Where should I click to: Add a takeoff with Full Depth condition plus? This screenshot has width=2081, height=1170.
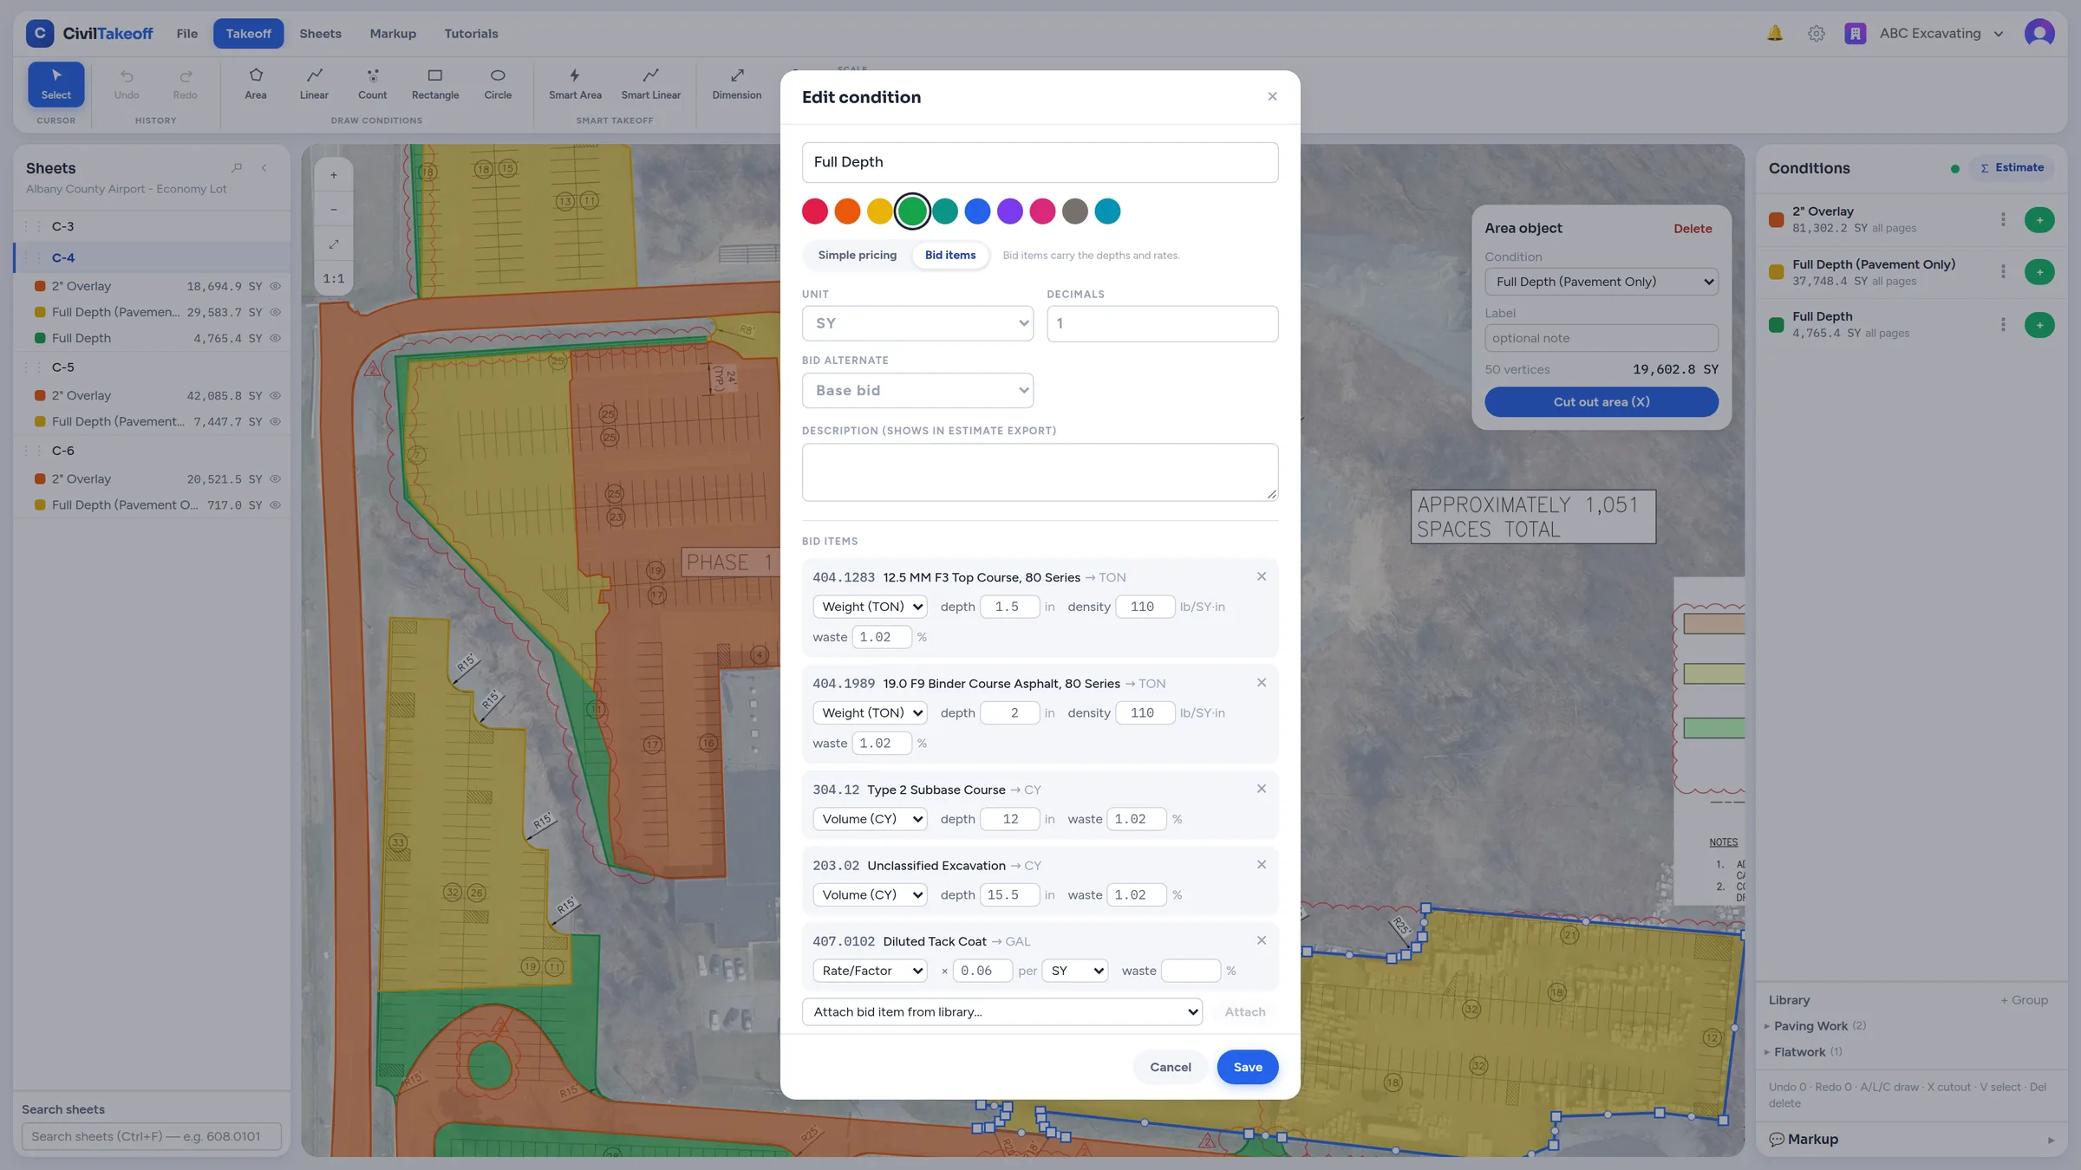(x=2039, y=325)
